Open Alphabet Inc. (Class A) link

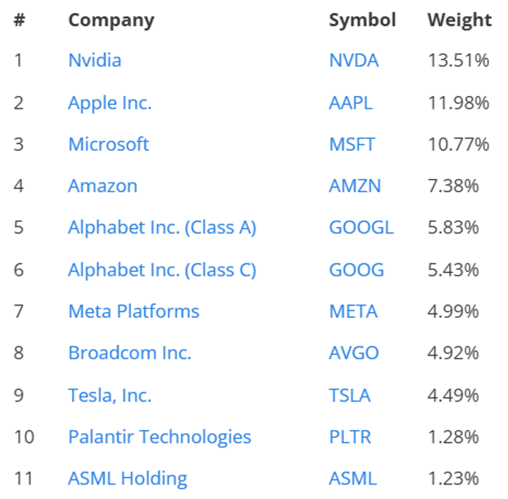(x=162, y=228)
